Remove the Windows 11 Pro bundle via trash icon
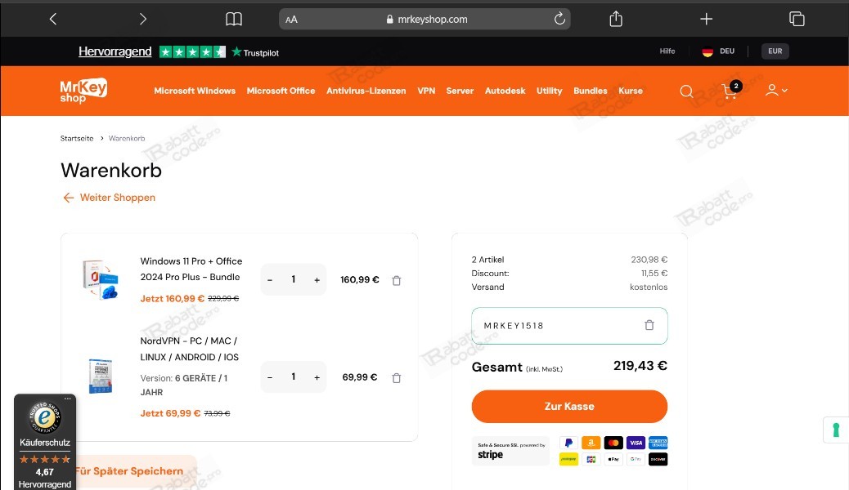 (396, 280)
